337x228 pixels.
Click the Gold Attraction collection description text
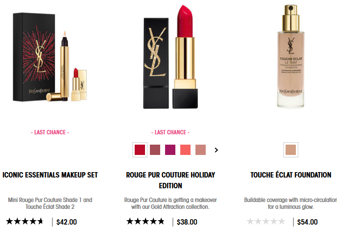click(170, 203)
